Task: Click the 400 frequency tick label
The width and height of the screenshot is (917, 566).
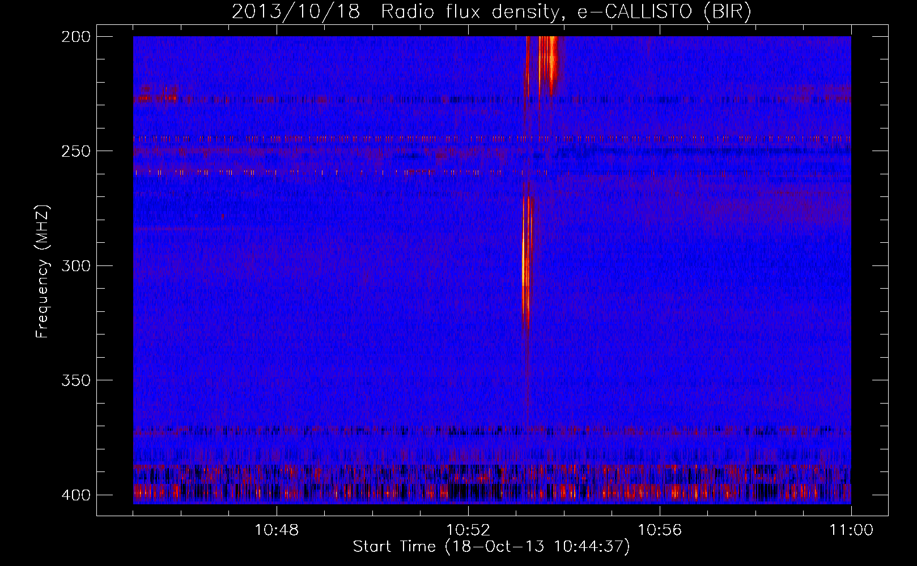Action: click(x=75, y=495)
